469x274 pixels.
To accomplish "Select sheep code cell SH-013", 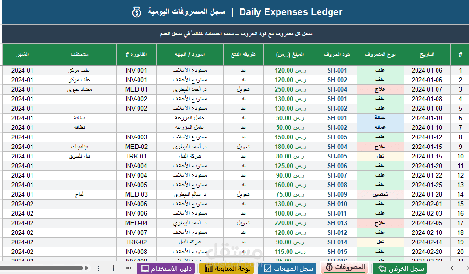I will point(337,223).
